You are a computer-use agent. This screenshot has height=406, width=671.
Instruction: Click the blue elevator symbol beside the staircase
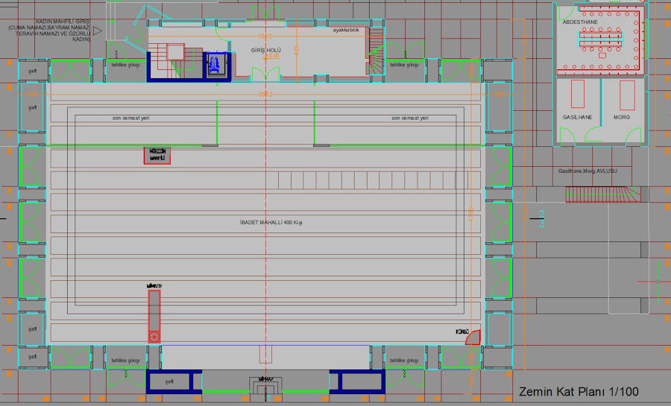(215, 64)
